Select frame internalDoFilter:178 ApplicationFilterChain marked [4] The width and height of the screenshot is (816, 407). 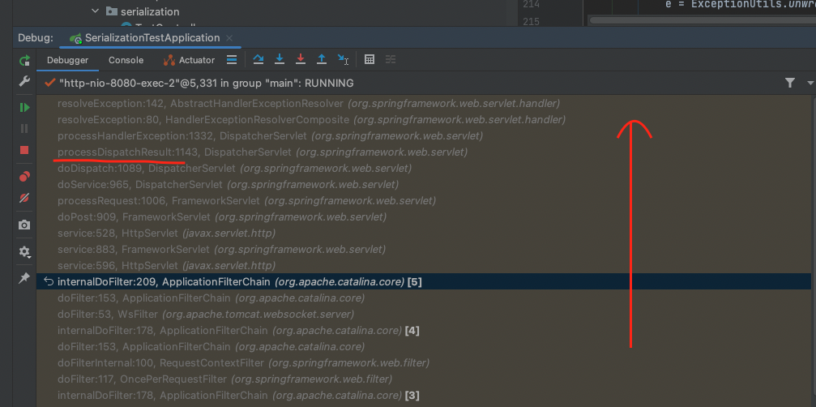coord(424,331)
